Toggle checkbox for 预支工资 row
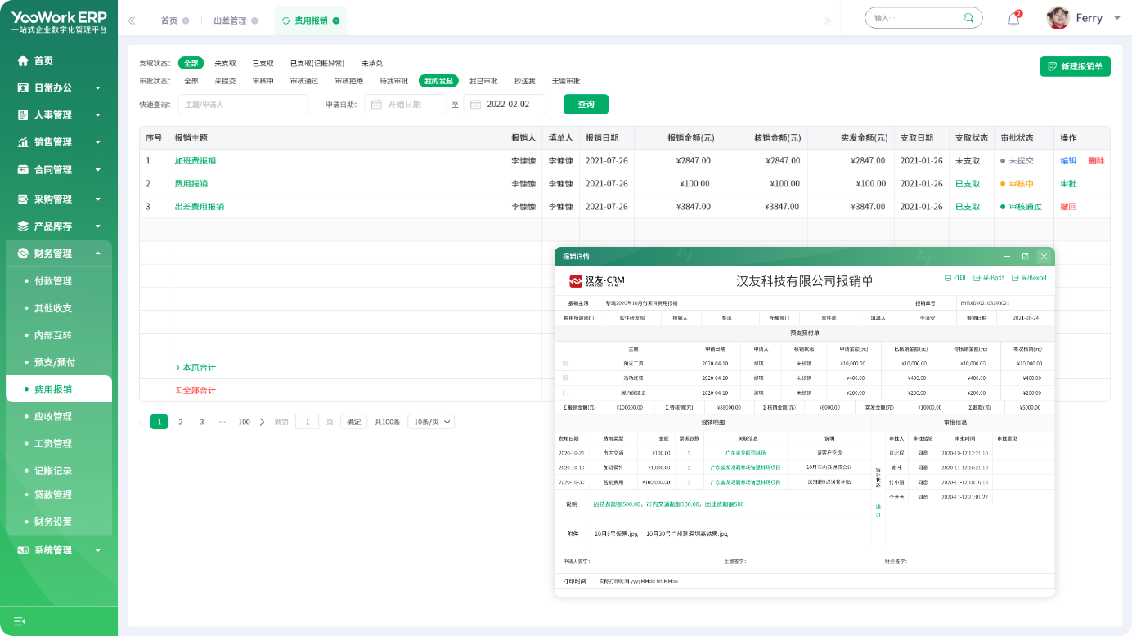The width and height of the screenshot is (1132, 636). pyautogui.click(x=565, y=363)
